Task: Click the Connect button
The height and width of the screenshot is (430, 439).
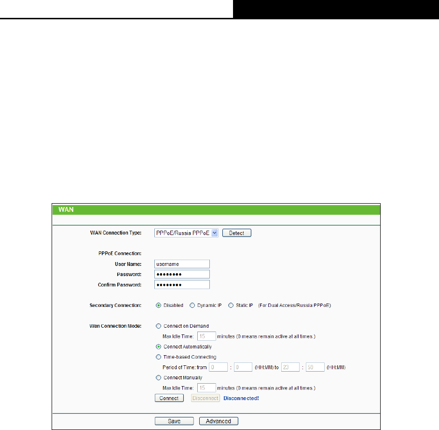Action: click(169, 398)
